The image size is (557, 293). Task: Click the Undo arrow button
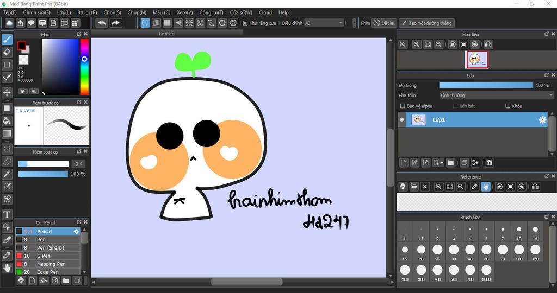[x=102, y=23]
